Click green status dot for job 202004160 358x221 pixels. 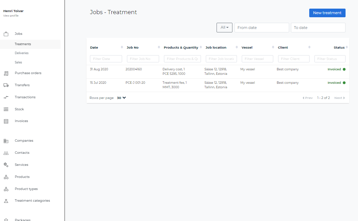point(344,69)
